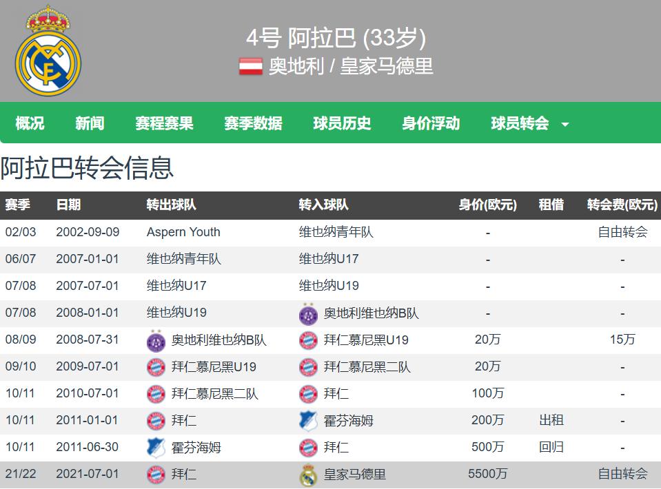Click Bayern second team logo in 2010-07-01 row
The image size is (661, 489).
click(x=156, y=395)
